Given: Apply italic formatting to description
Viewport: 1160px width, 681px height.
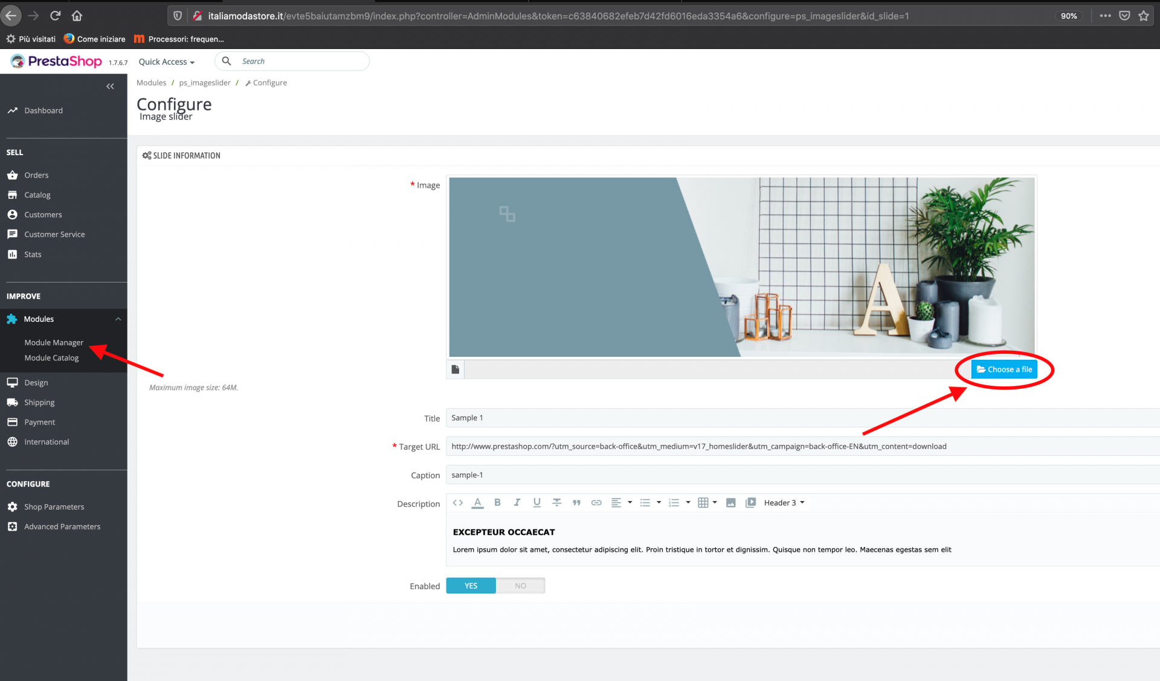Looking at the screenshot, I should click(517, 502).
